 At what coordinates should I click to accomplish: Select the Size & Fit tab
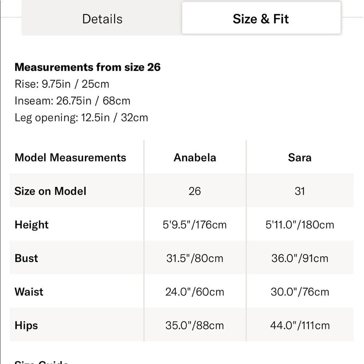261,18
